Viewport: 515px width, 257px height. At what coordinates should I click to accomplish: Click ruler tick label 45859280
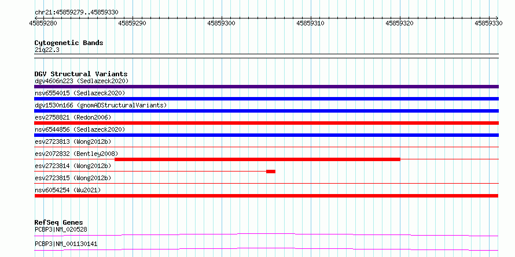43,23
